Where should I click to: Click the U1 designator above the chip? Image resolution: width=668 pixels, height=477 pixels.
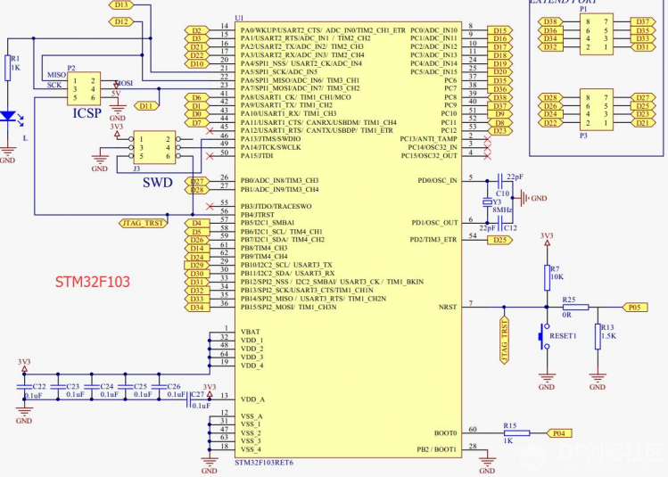[239, 18]
